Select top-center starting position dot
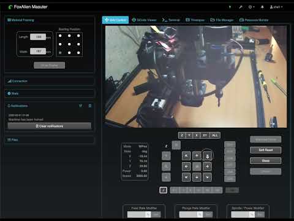The width and height of the screenshot is (294, 221). [x=69, y=36]
